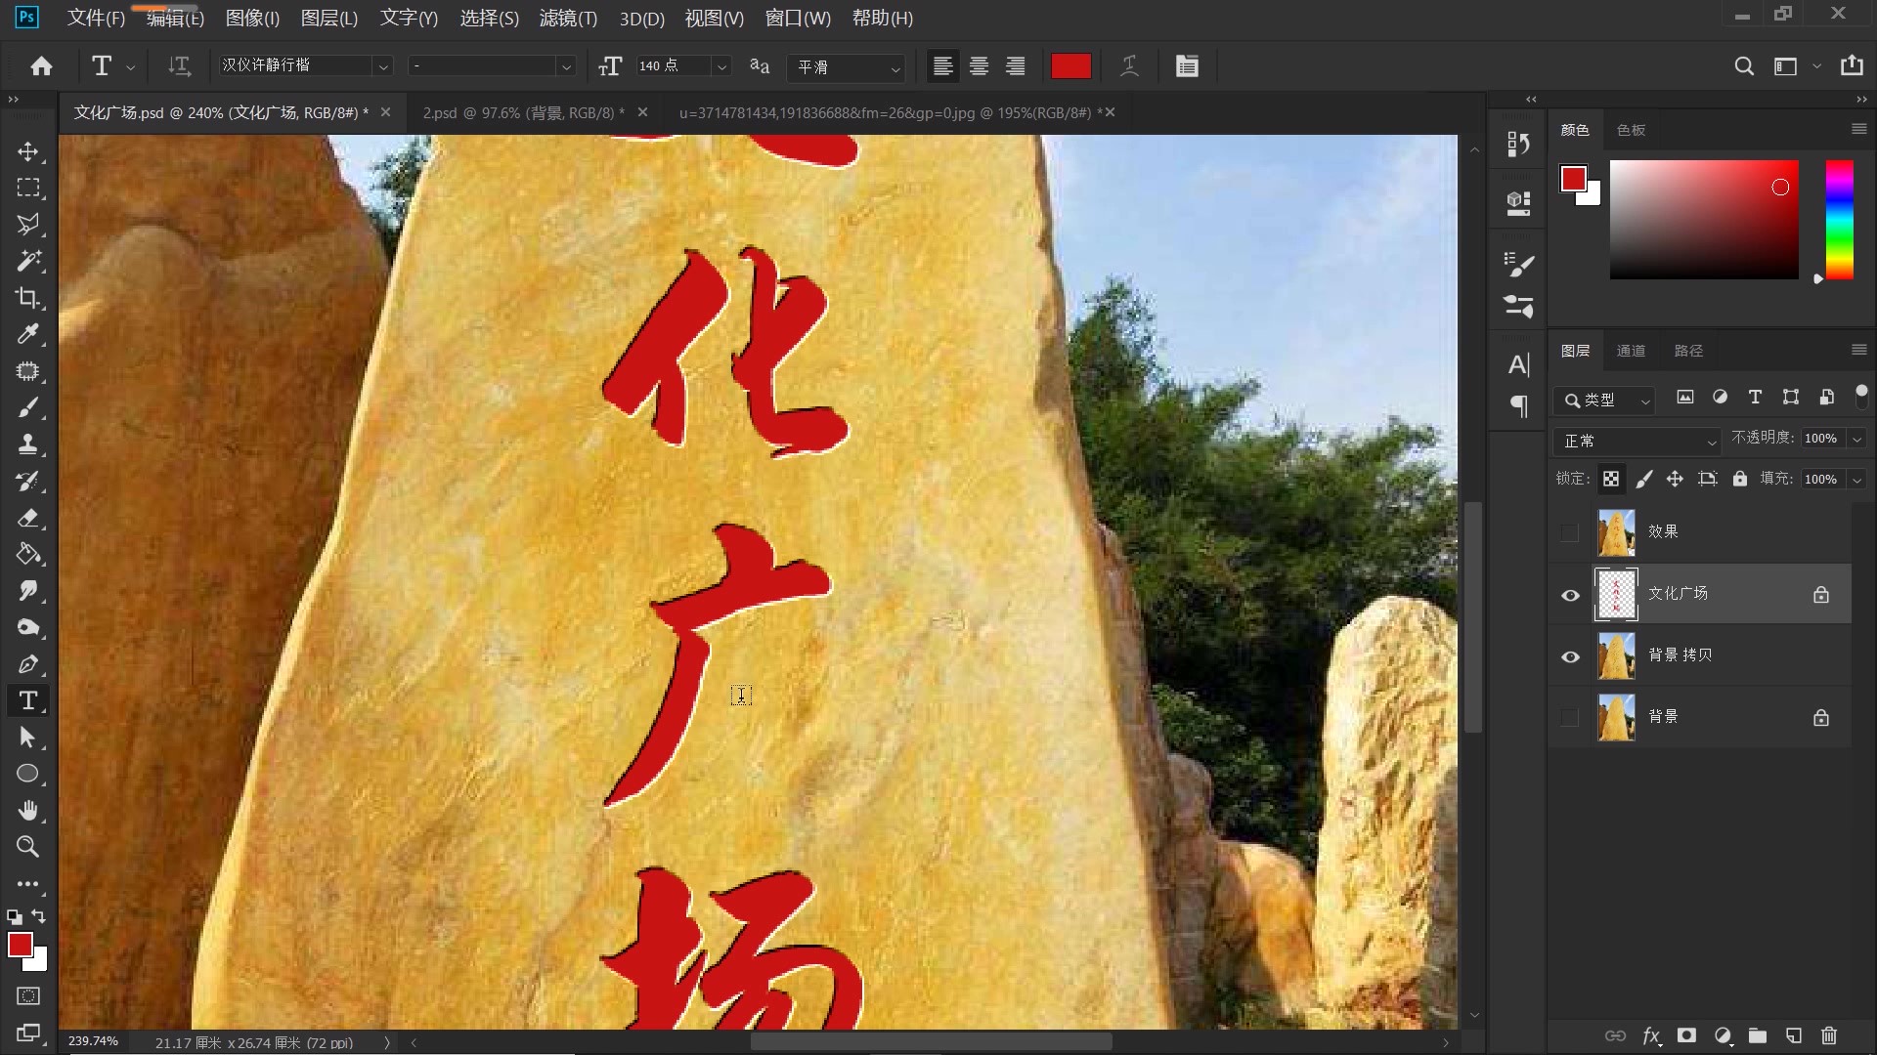Image resolution: width=1877 pixels, height=1055 pixels.
Task: Open the 汉仪许静行楷 font family dropdown
Action: [383, 65]
